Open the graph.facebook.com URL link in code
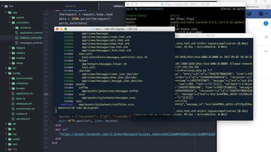The height and width of the screenshot is (152, 271). 138,134
